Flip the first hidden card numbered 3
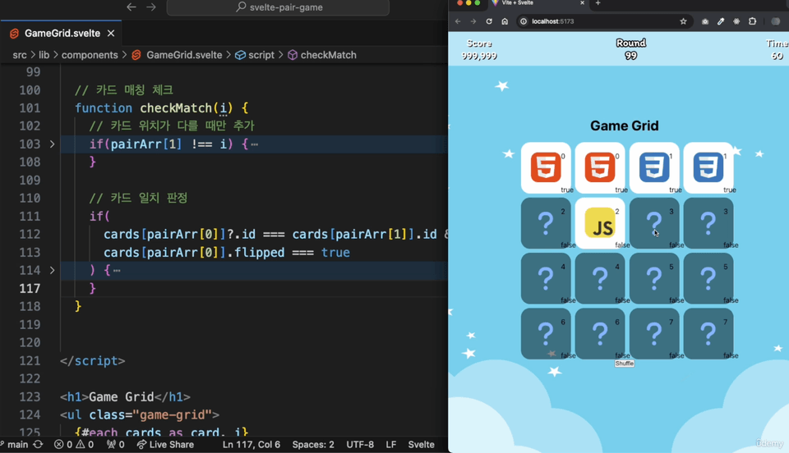The height and width of the screenshot is (453, 789). coord(654,223)
